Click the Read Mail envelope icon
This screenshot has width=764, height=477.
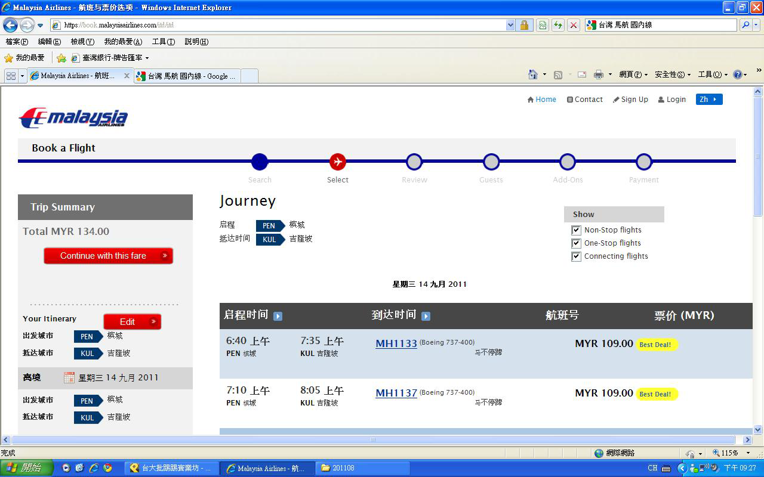(582, 75)
